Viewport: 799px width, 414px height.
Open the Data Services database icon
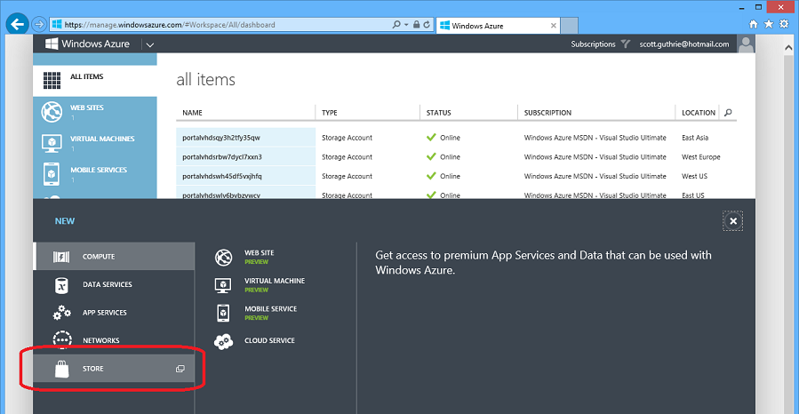[x=61, y=285]
